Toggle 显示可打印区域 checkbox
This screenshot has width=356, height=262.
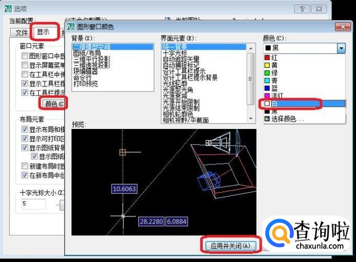pos(25,138)
